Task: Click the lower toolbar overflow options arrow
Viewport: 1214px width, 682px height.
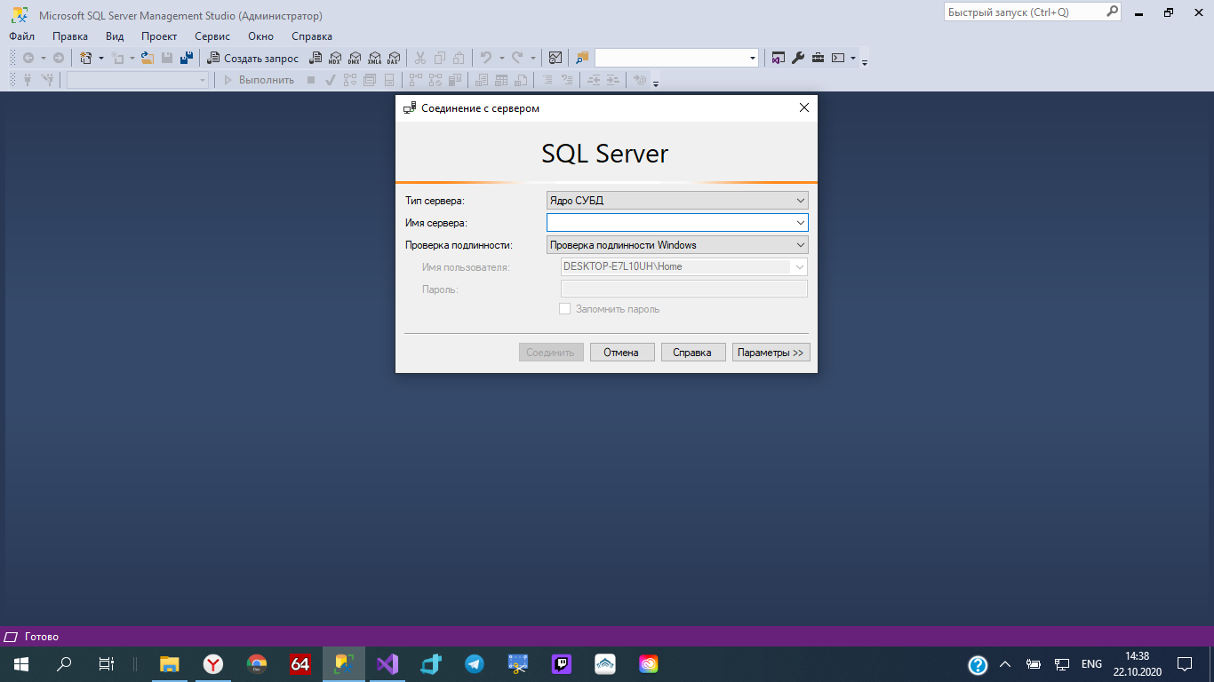Action: coord(656,83)
